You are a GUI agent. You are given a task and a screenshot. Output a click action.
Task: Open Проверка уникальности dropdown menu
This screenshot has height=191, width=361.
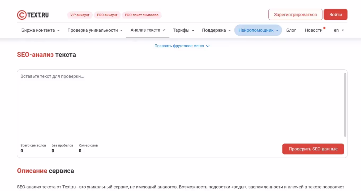(95, 30)
